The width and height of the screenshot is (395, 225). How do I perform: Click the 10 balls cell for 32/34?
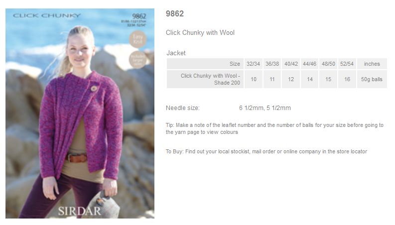(x=253, y=79)
